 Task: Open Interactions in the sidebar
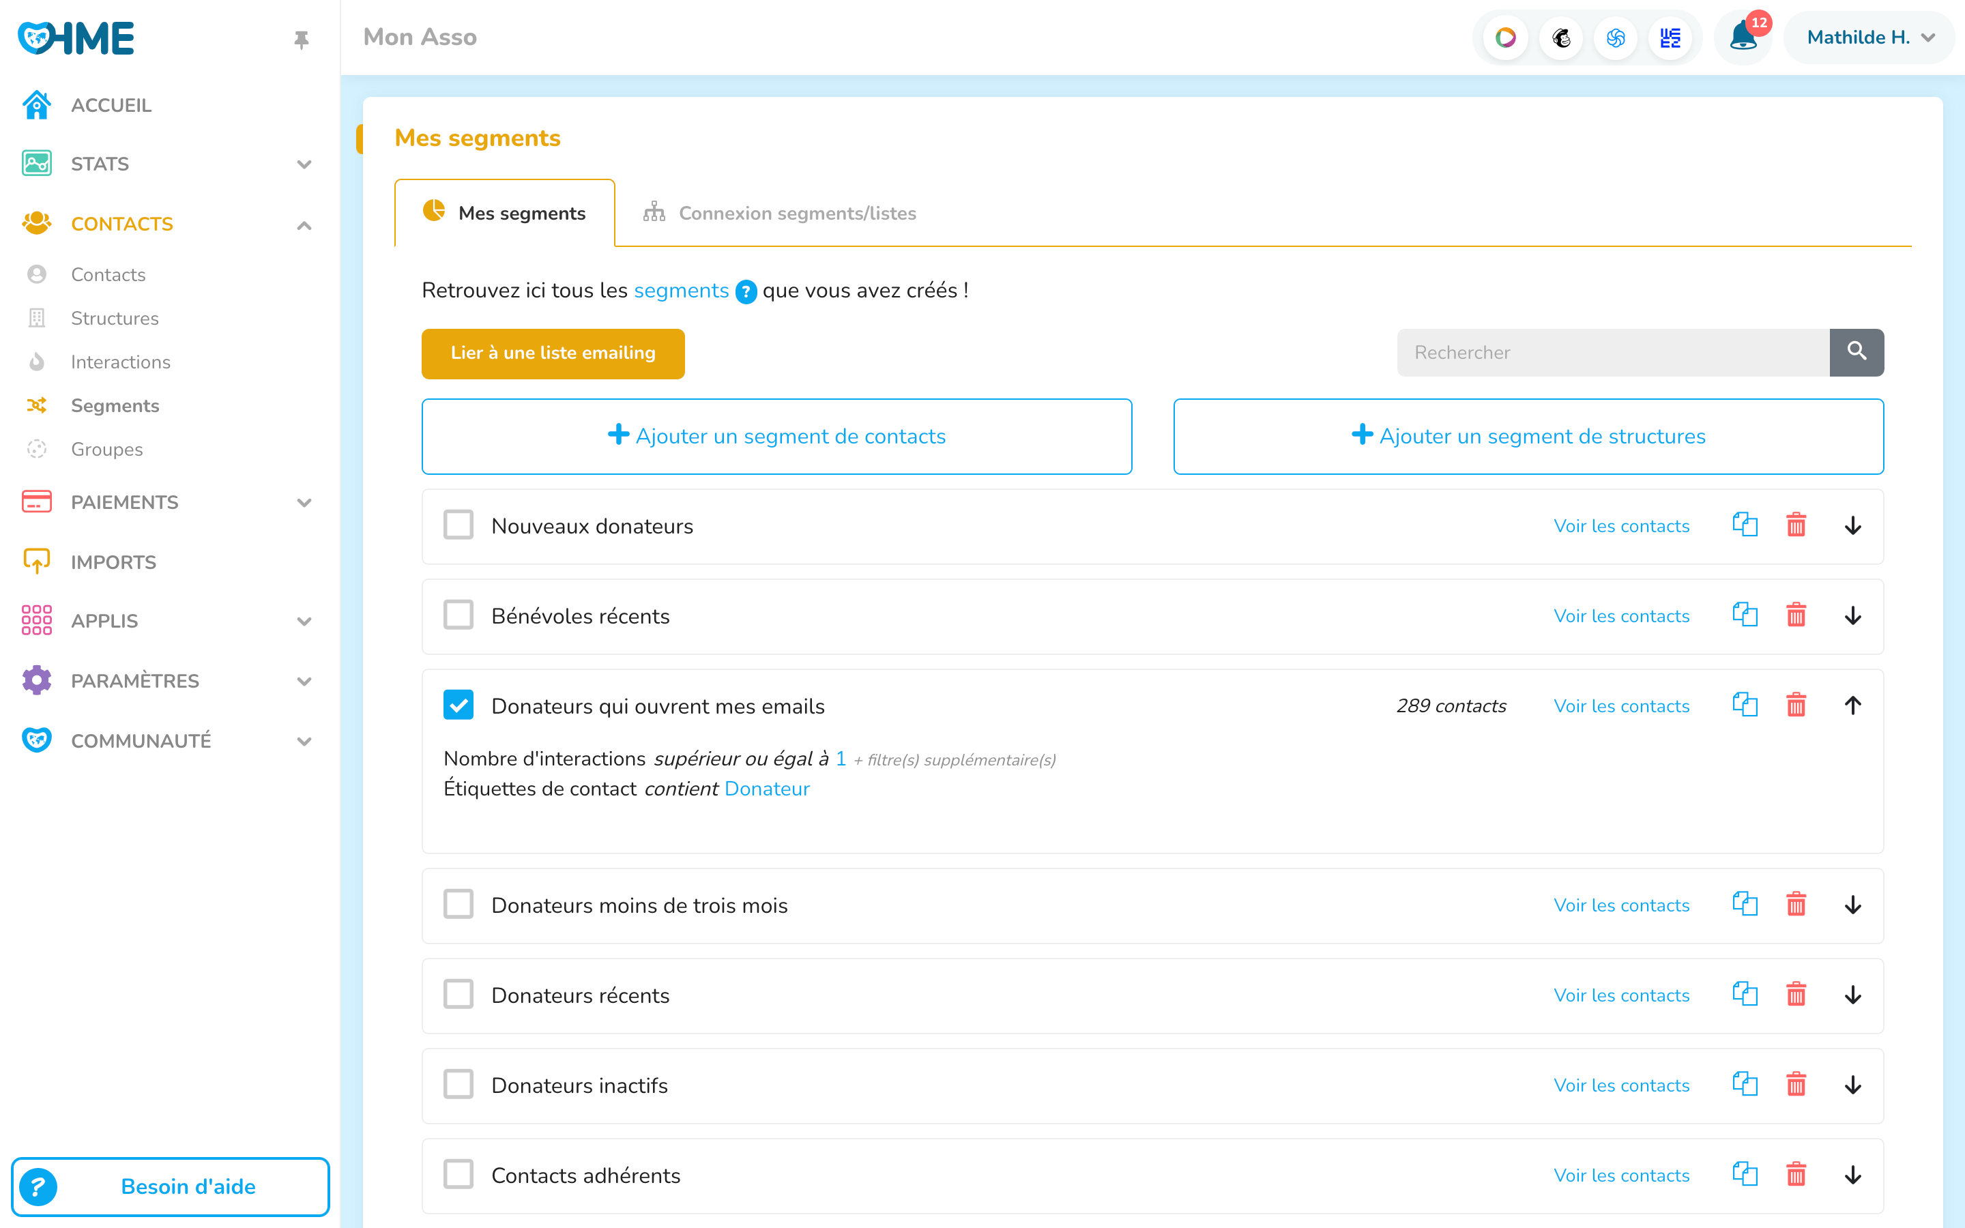(120, 362)
